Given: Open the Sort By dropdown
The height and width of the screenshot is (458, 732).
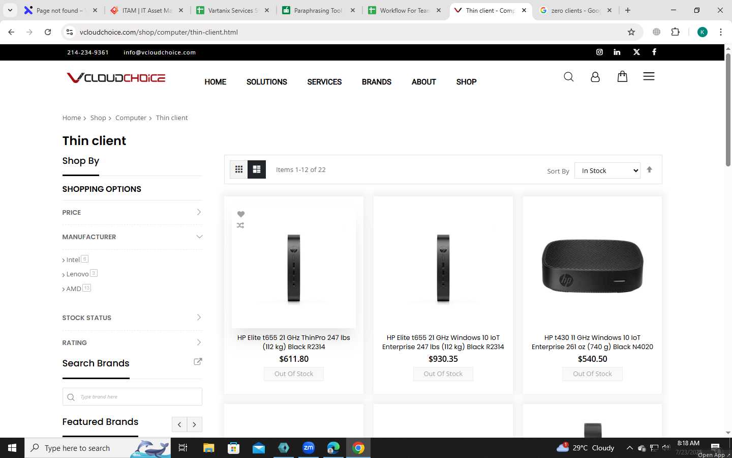Looking at the screenshot, I should point(607,170).
